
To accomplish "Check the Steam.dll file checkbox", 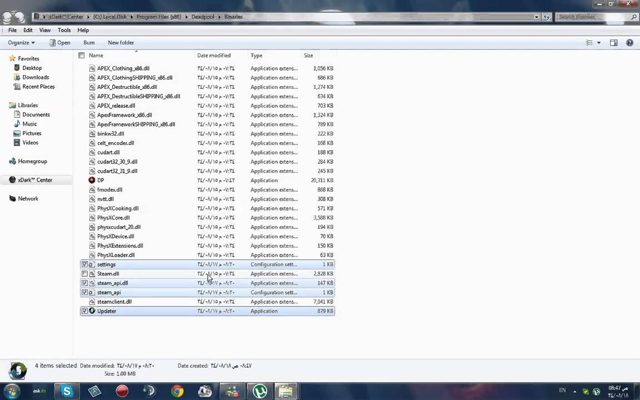I will tap(84, 273).
